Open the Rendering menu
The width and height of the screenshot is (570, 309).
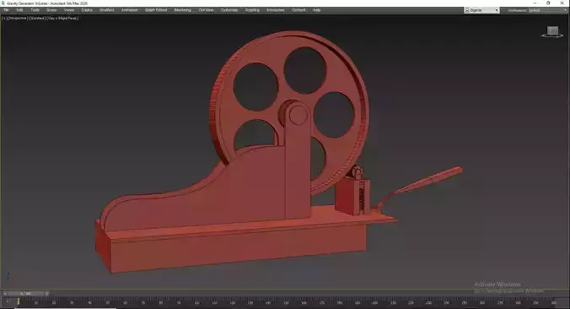coord(182,10)
